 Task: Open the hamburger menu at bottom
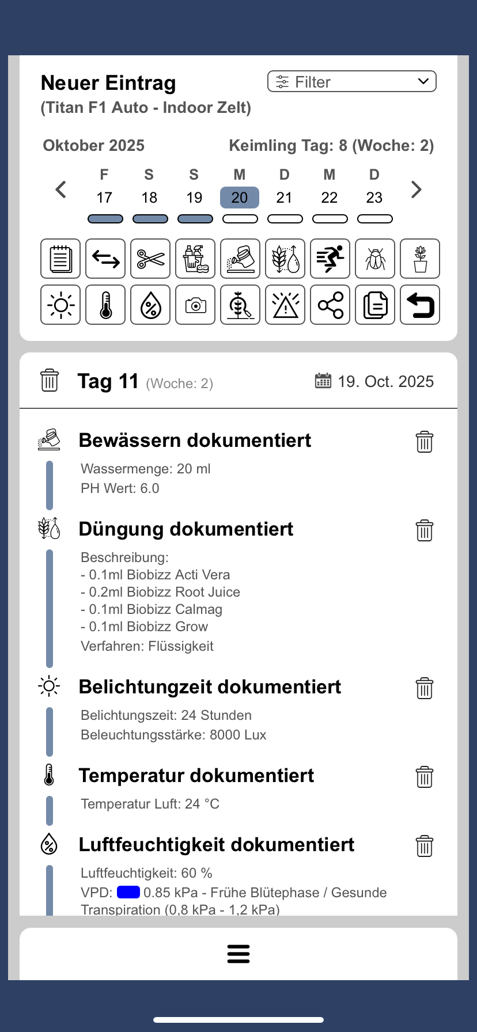pos(238,954)
